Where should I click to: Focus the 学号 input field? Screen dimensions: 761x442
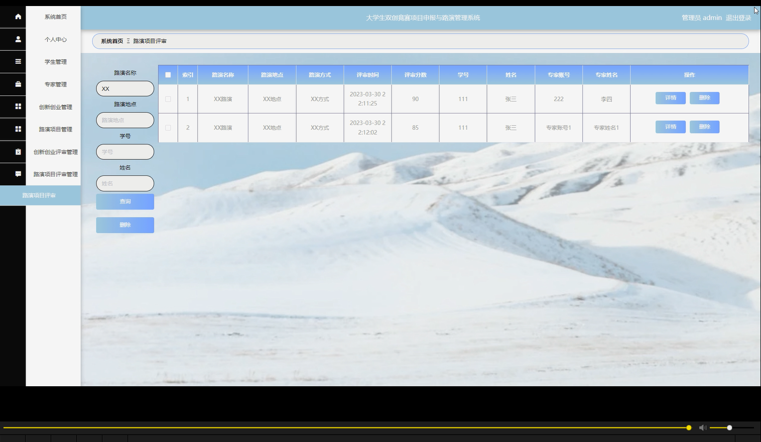125,152
